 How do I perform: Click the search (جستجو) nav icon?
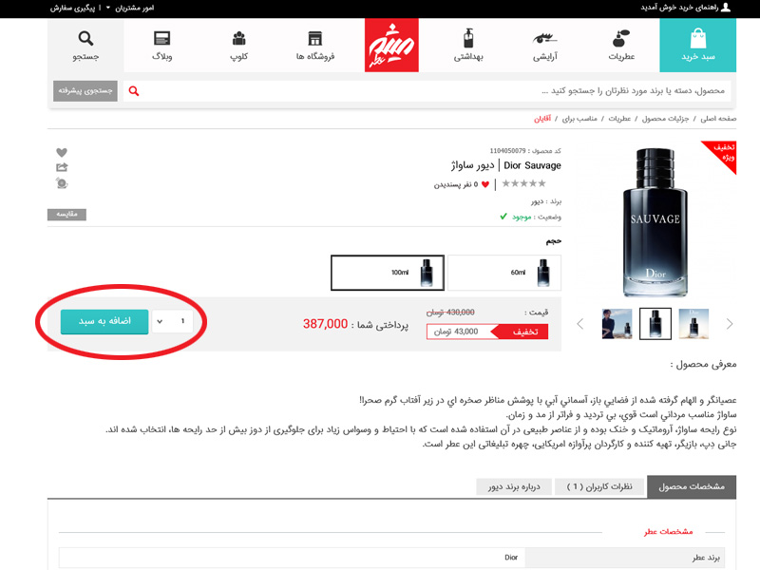click(x=85, y=45)
